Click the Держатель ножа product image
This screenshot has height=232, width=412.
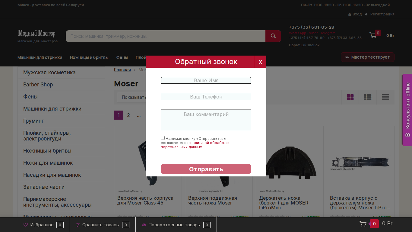[x=290, y=163]
